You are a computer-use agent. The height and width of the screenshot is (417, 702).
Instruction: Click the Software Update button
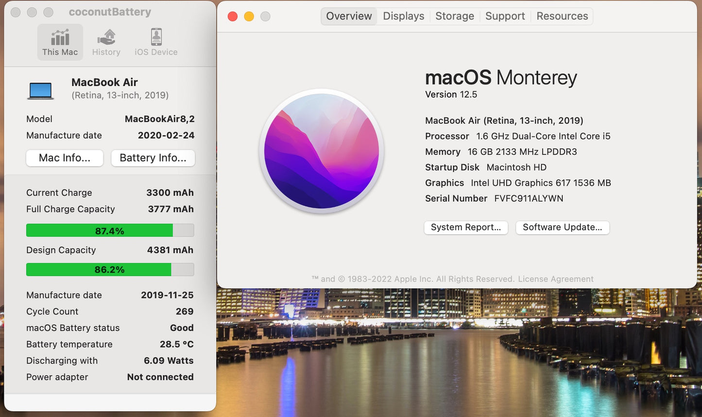562,227
